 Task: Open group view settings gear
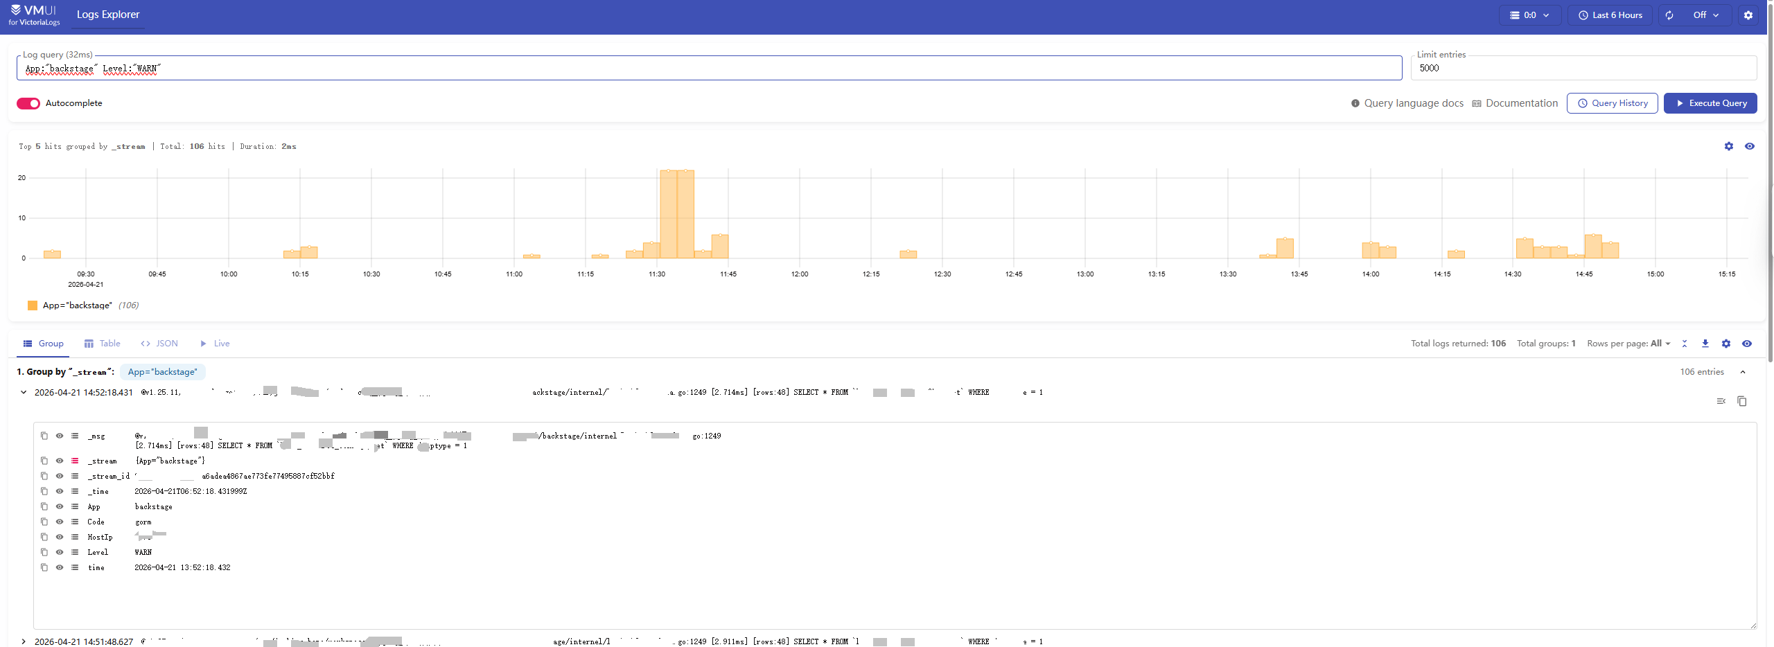point(1726,344)
